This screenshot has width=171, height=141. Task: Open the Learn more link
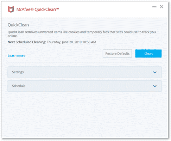click(17, 55)
